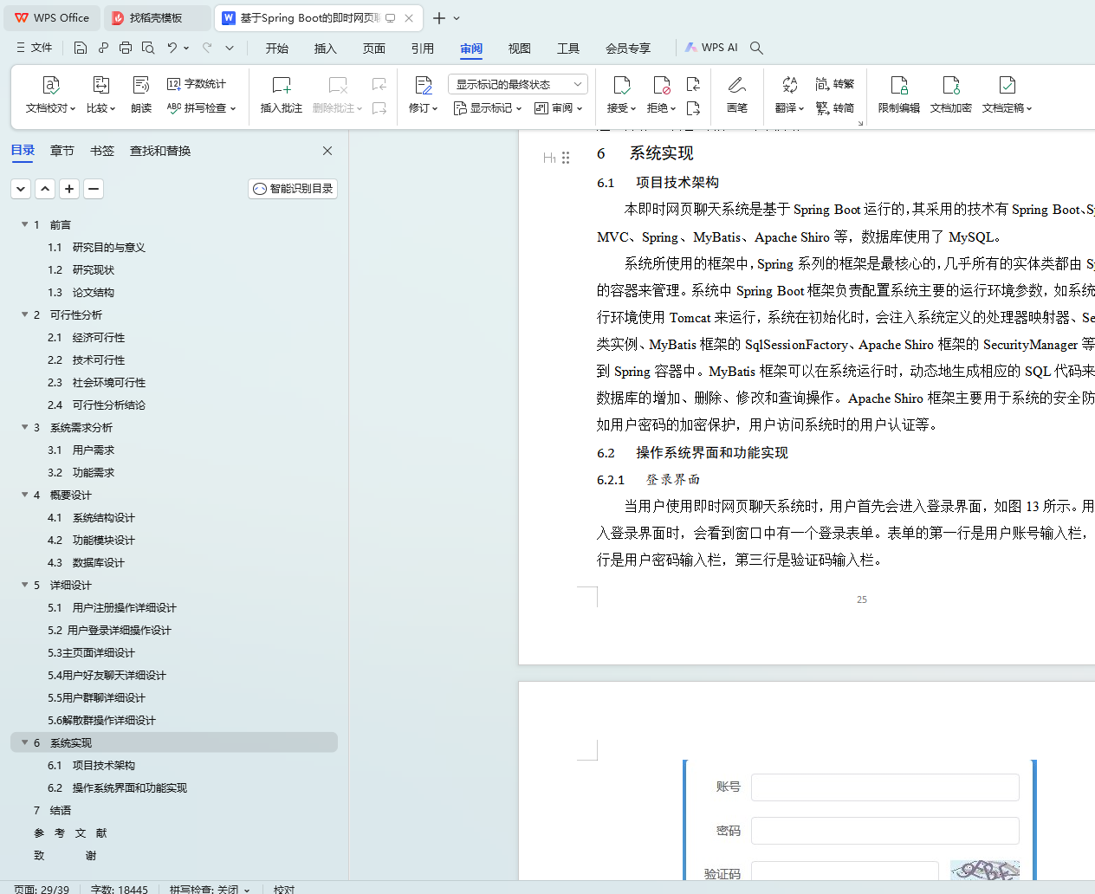Switch to the 引用 ribbon tab
Image resolution: width=1095 pixels, height=894 pixels.
pyautogui.click(x=423, y=49)
